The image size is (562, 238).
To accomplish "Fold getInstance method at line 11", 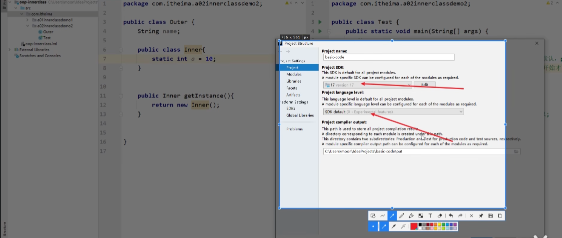I will coord(121,96).
